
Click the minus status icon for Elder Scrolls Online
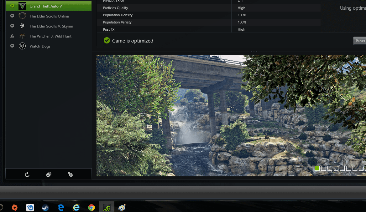coord(12,16)
